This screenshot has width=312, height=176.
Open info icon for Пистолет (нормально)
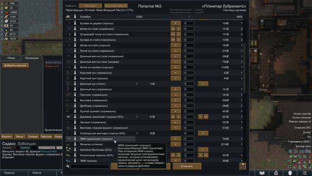point(75,95)
